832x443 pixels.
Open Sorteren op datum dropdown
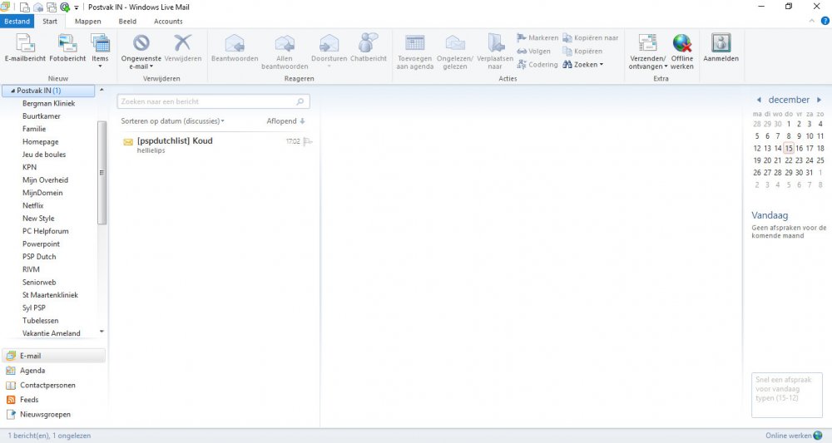click(173, 121)
